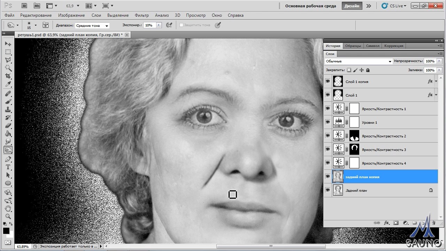
Task: Expand the 'Обычные' blend mode dropdown
Action: (x=358, y=61)
